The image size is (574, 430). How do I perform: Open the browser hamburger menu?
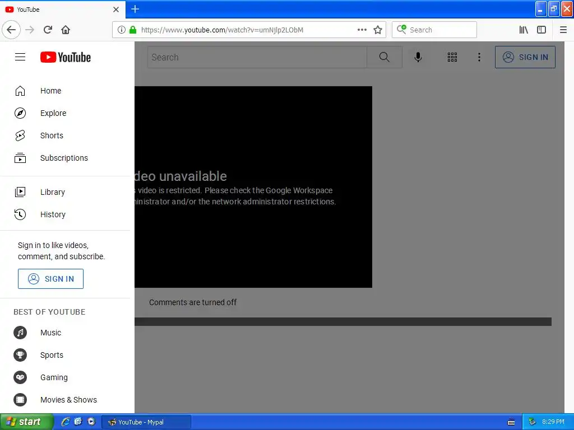tap(563, 30)
